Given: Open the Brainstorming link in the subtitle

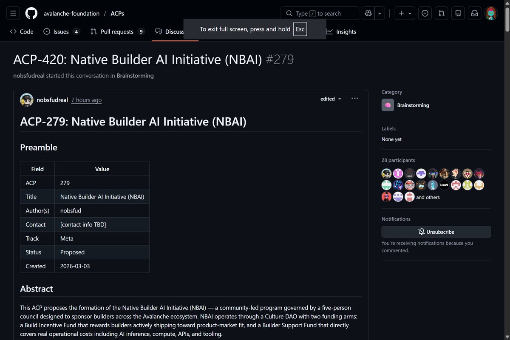Looking at the screenshot, I should pos(135,76).
